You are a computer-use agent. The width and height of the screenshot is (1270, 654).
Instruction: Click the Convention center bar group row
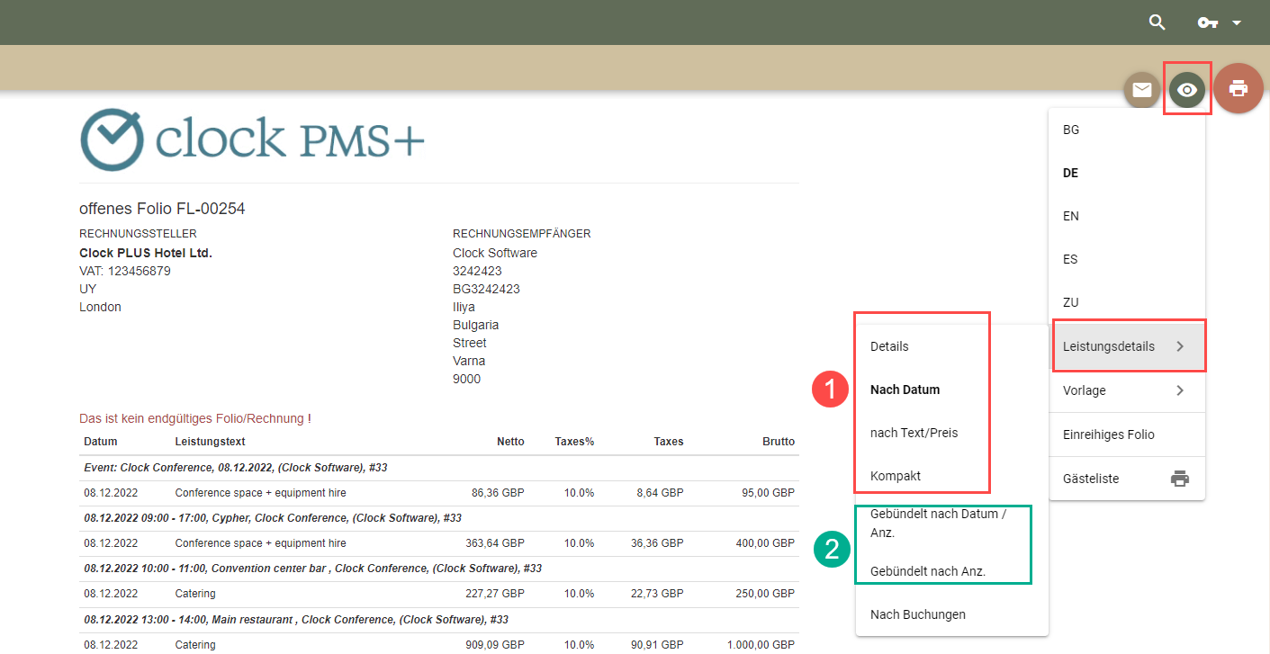(x=439, y=569)
